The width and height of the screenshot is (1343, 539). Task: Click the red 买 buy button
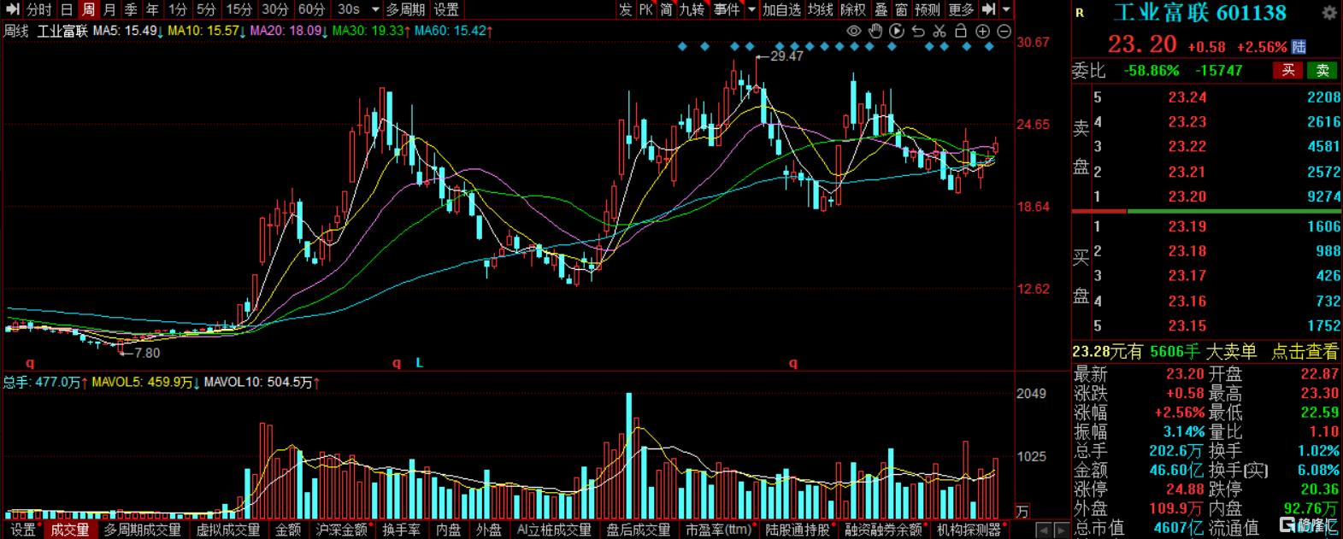click(1288, 71)
